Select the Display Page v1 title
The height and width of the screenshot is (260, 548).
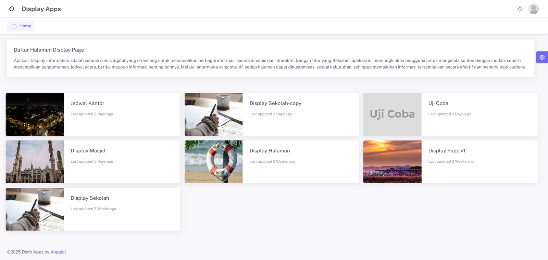tap(447, 151)
